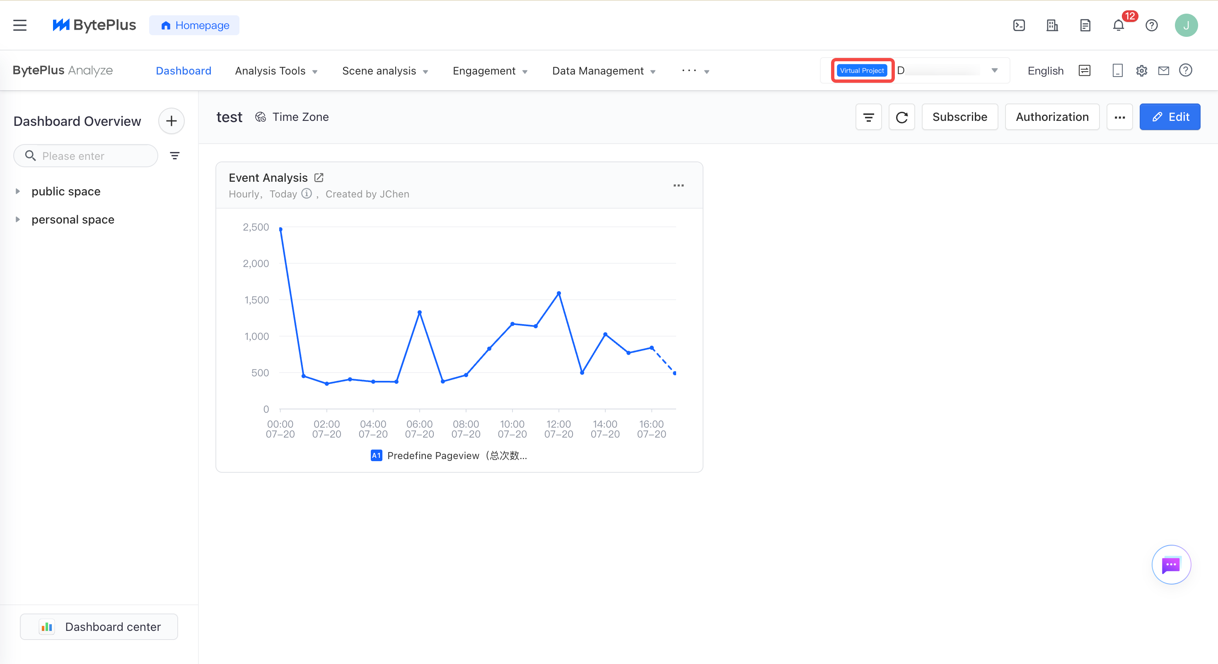Switch to the Dashboard tab
This screenshot has width=1218, height=664.
click(184, 71)
